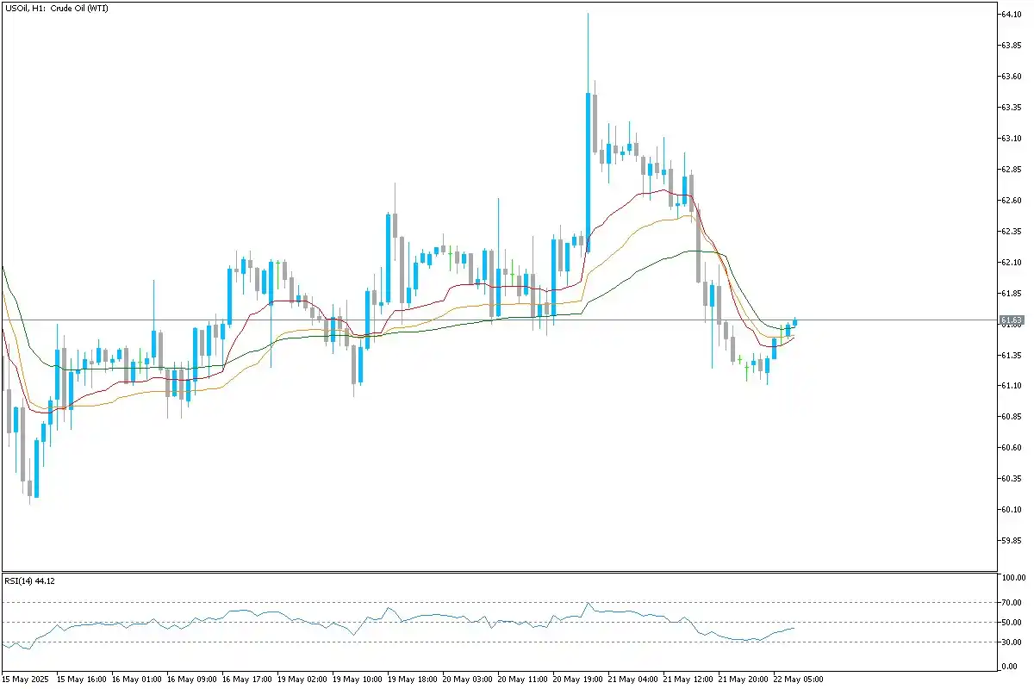The image size is (1034, 689).
Task: Select the 60.60 price level label
Action: point(1011,448)
